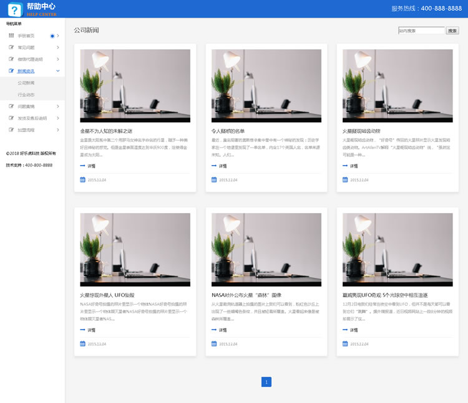Open the article title 火星惊现外星人 UFO坠毁
The image size is (468, 403).
107,295
